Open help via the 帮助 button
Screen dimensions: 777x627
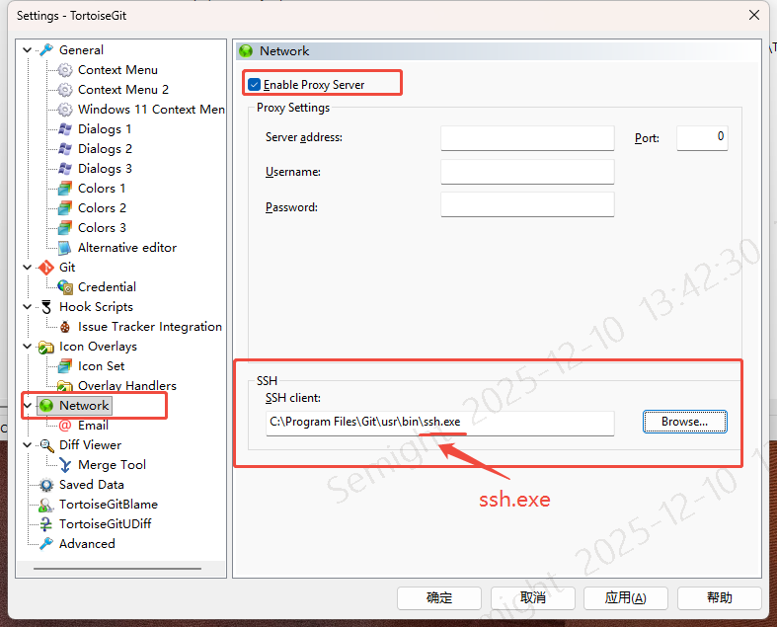point(719,597)
